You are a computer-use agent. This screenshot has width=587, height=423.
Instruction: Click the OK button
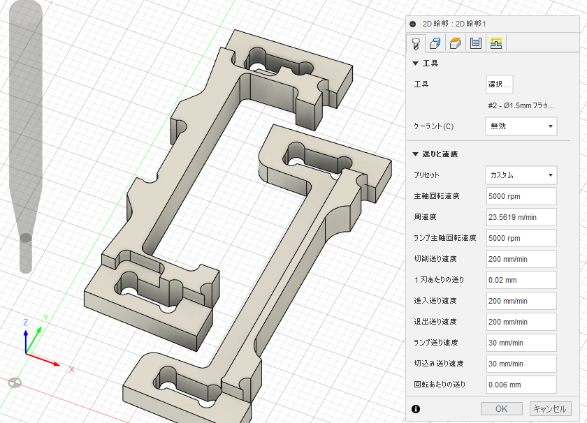click(501, 409)
